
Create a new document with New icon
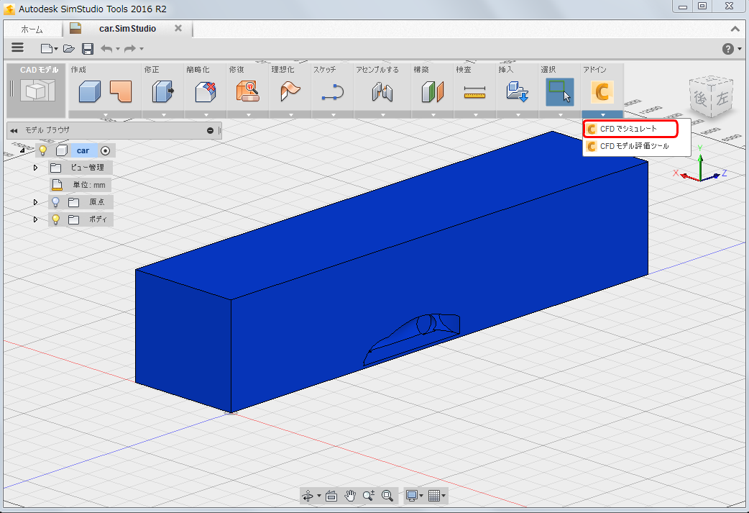[x=46, y=48]
